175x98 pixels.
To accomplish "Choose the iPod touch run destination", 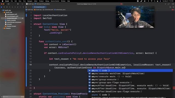I will pos(43,4).
